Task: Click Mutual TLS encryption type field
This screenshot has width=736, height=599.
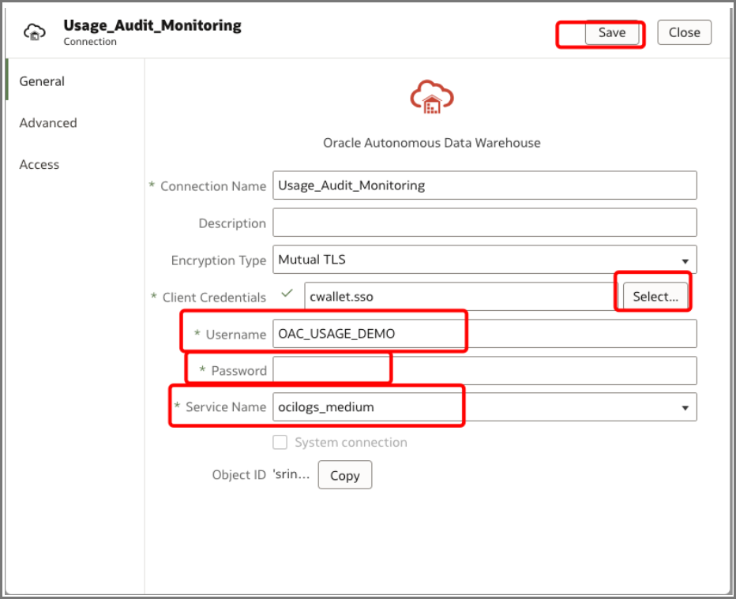Action: [x=484, y=260]
